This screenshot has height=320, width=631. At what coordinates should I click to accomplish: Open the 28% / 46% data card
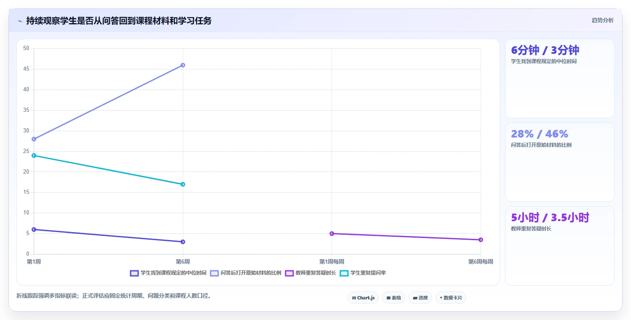559,162
